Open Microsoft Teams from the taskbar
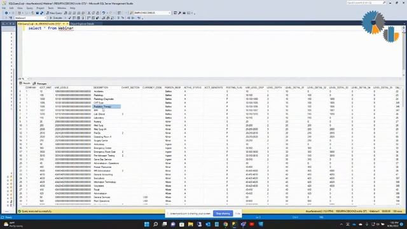The image size is (407, 229). 243,224
